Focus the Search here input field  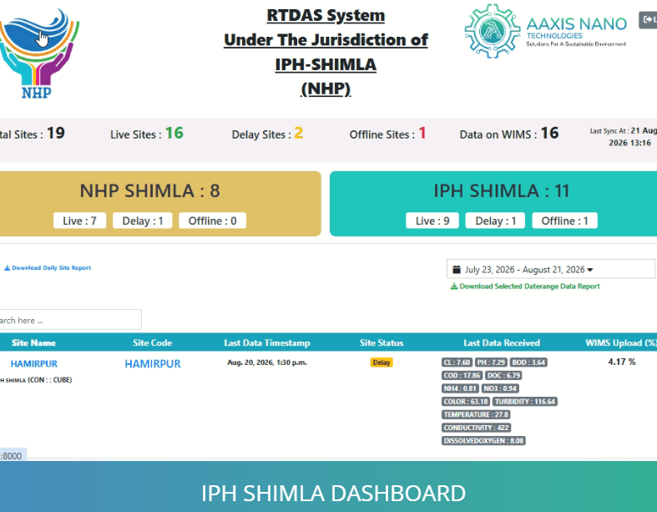coord(70,320)
